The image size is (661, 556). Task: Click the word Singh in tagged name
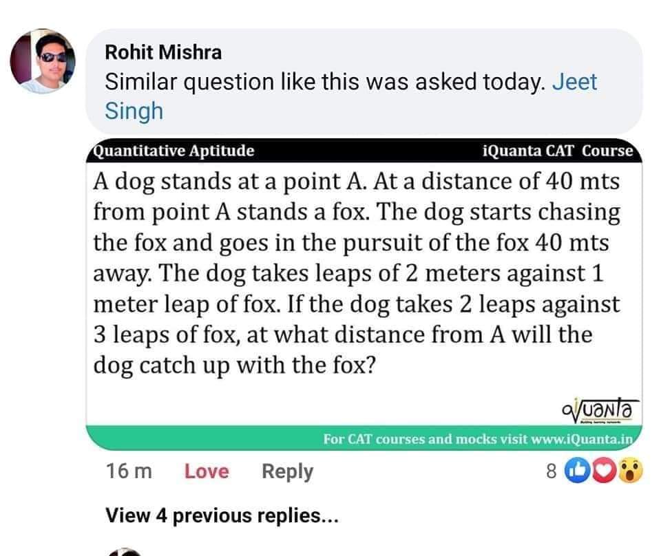[x=134, y=111]
